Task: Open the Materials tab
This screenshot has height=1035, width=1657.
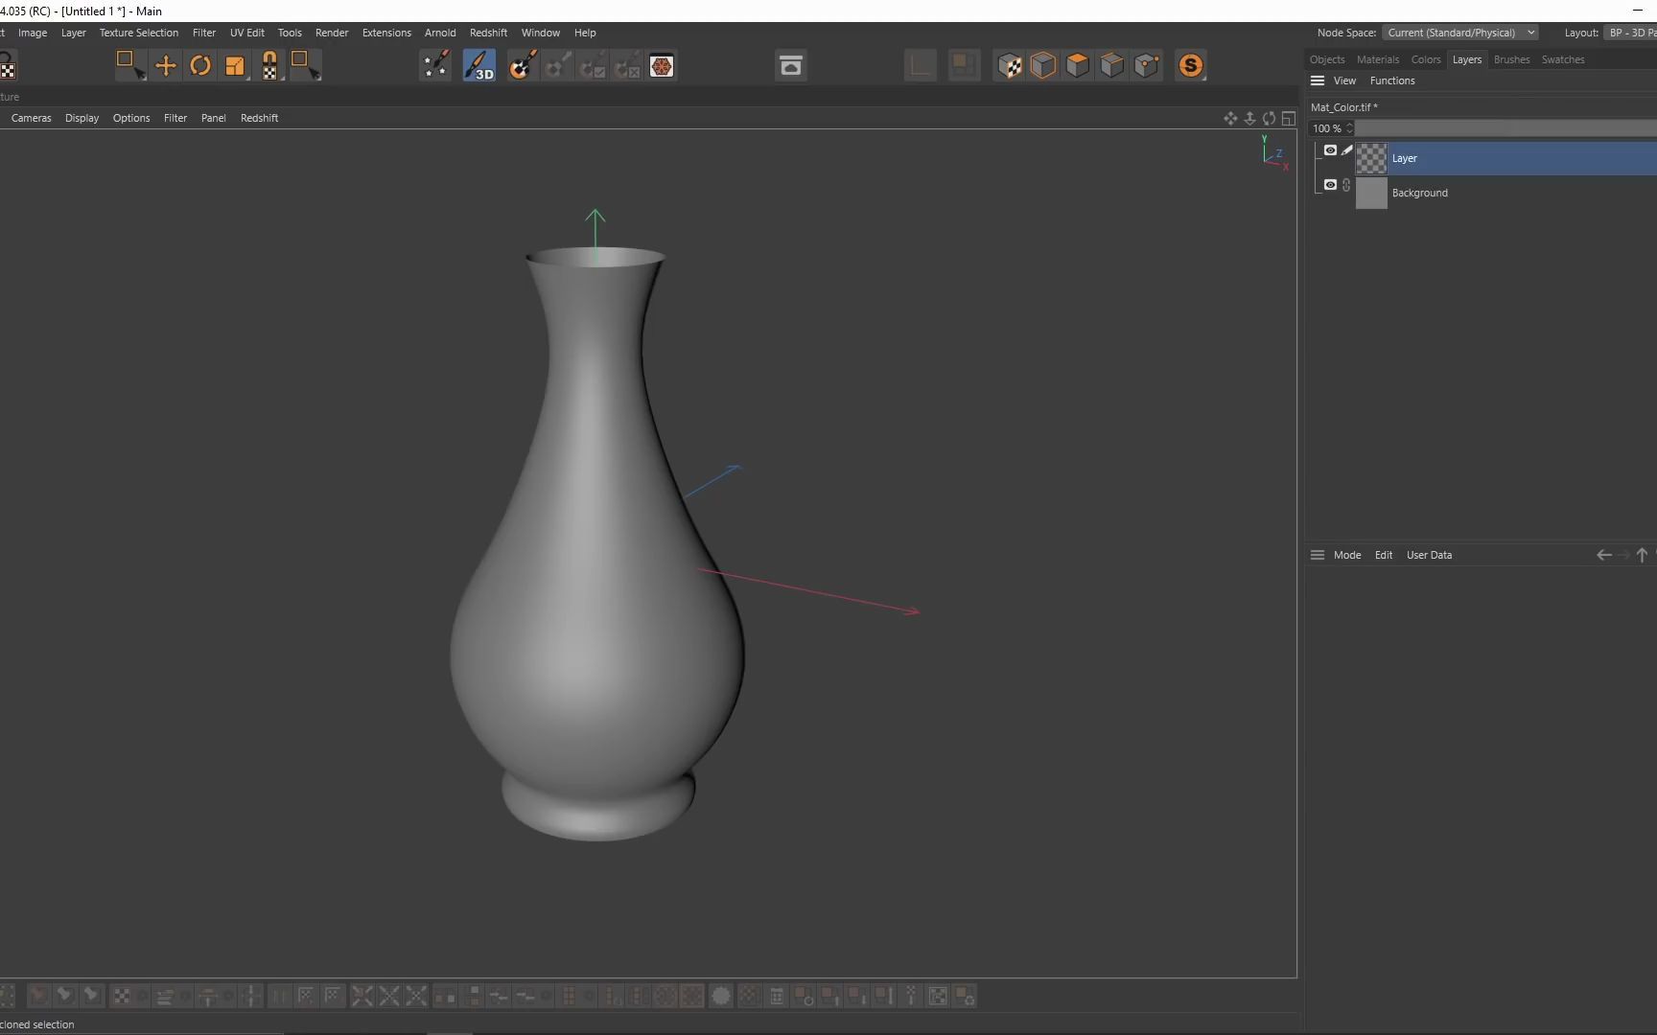Action: pos(1378,58)
